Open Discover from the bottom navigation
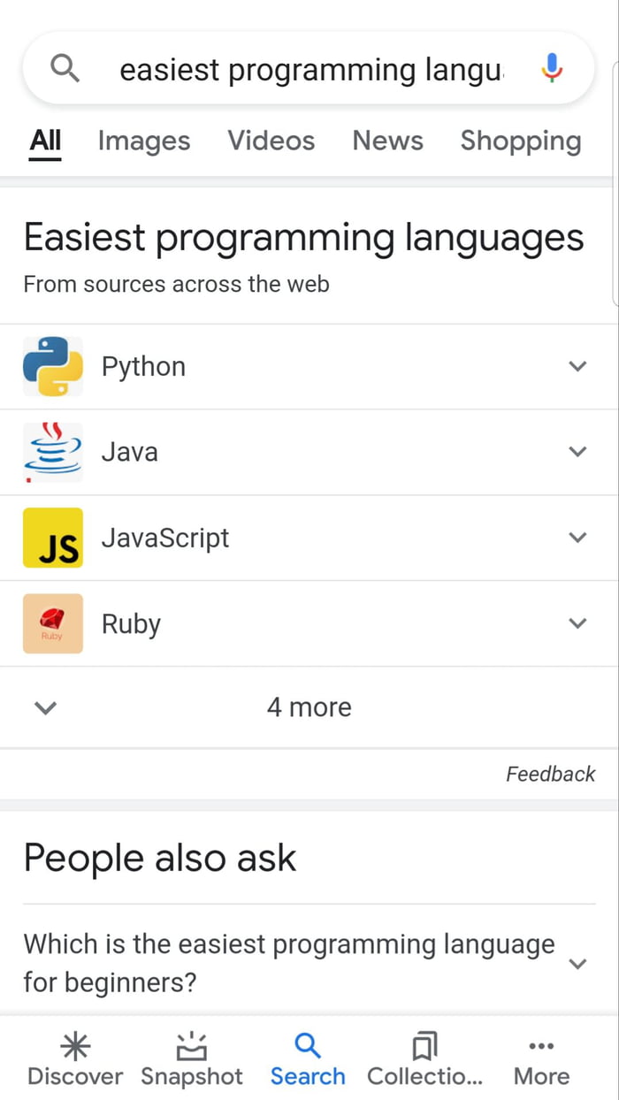Screen dimensions: 619x1100 point(75,1060)
